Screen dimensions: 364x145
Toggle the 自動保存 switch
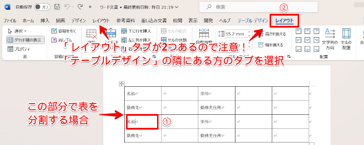pyautogui.click(x=42, y=7)
